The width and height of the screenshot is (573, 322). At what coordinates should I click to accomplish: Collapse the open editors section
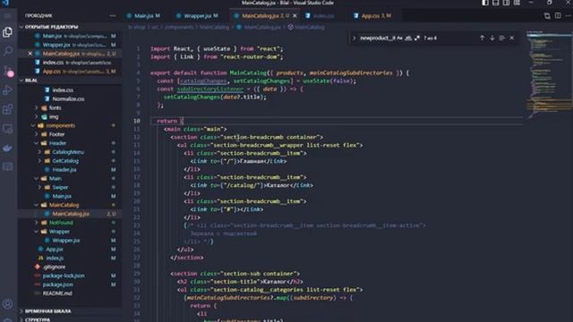click(21, 27)
